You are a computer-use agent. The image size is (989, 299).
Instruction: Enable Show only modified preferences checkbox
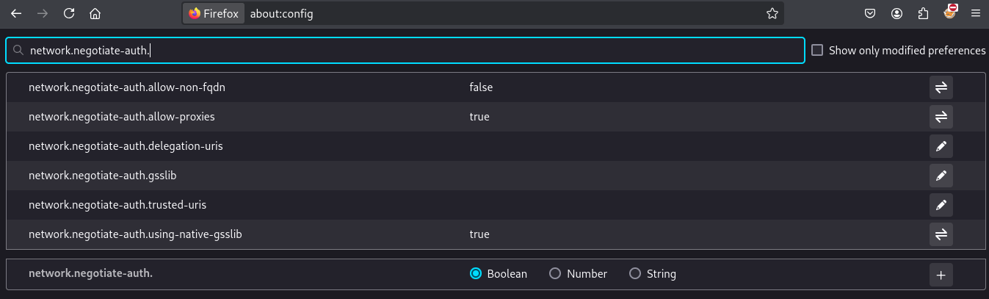pos(817,51)
